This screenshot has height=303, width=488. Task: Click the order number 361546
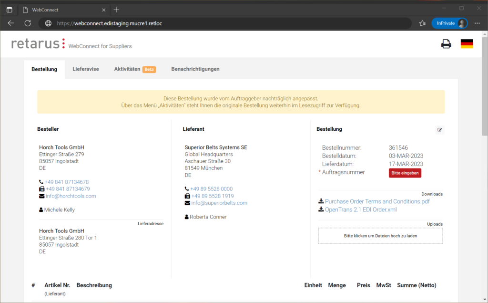[x=398, y=148]
